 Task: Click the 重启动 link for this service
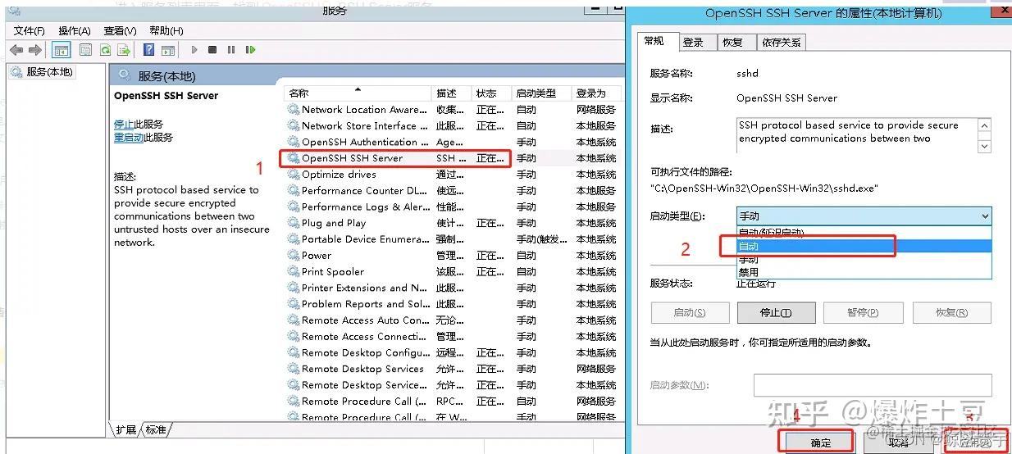click(129, 138)
